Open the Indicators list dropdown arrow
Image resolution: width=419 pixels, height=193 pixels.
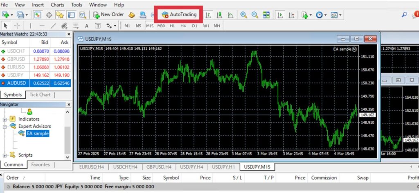tap(311, 15)
